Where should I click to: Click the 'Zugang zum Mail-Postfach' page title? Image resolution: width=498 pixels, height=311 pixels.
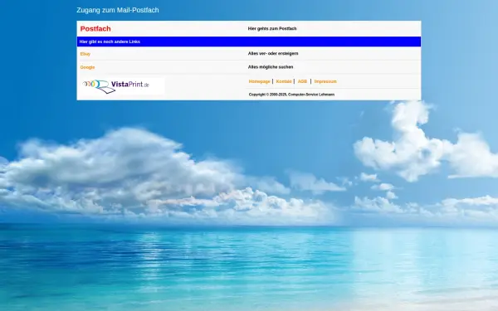(118, 10)
